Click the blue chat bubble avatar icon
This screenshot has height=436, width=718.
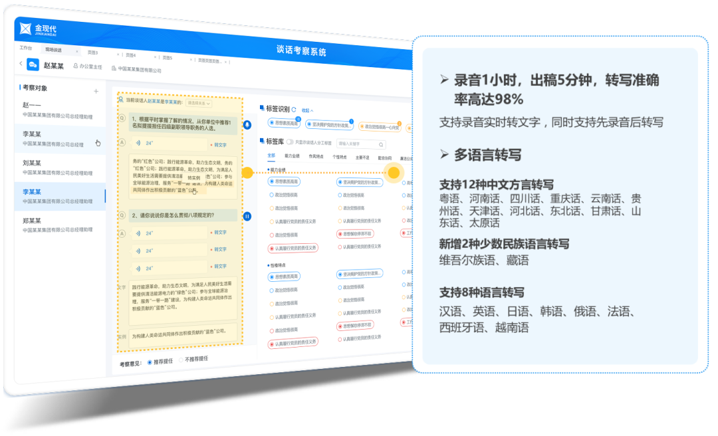click(x=33, y=64)
